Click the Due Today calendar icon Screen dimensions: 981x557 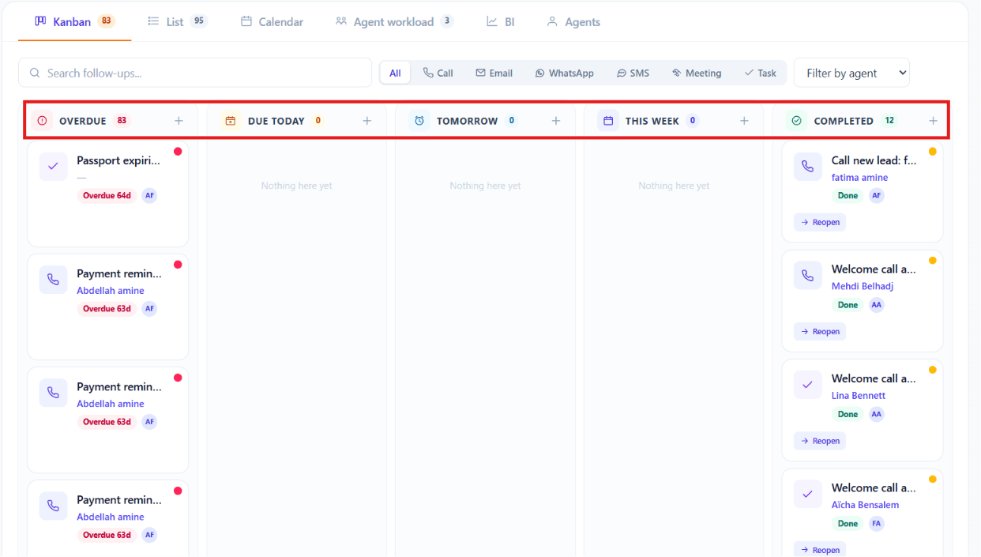pos(231,121)
